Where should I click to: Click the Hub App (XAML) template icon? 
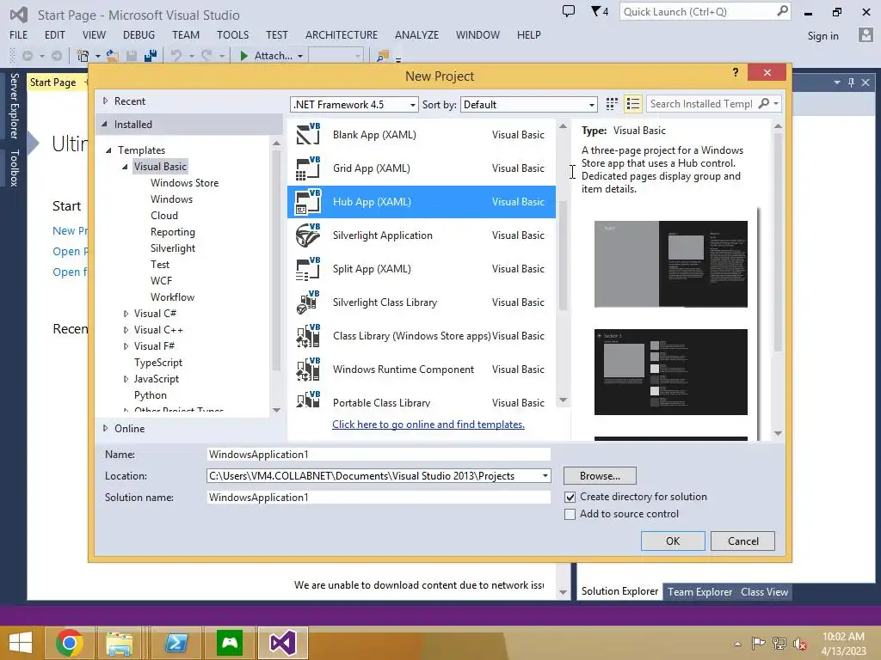[308, 202]
